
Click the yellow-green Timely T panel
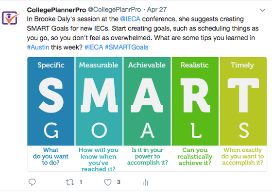click(x=243, y=101)
